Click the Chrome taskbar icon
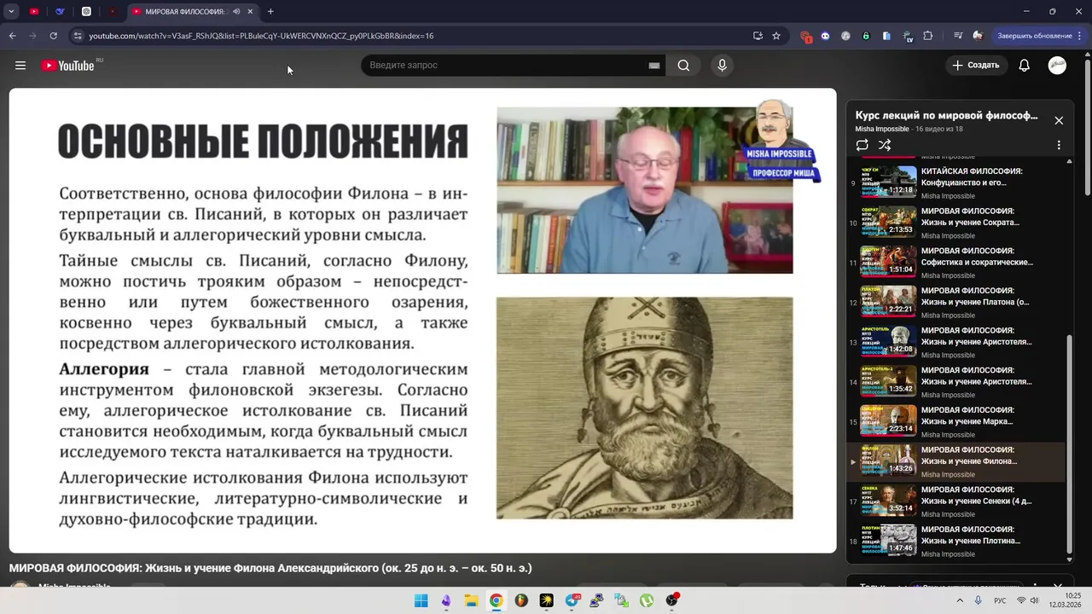Viewport: 1092px width, 614px height. point(496,600)
